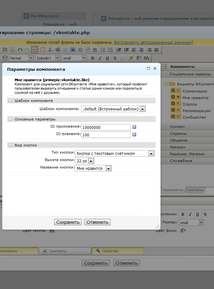Maximize the Параметры компонента dialog
The width and height of the screenshot is (214, 289).
point(149,69)
